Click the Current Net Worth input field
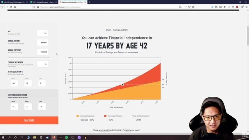This screenshot has width=249, height=140. point(42,64)
